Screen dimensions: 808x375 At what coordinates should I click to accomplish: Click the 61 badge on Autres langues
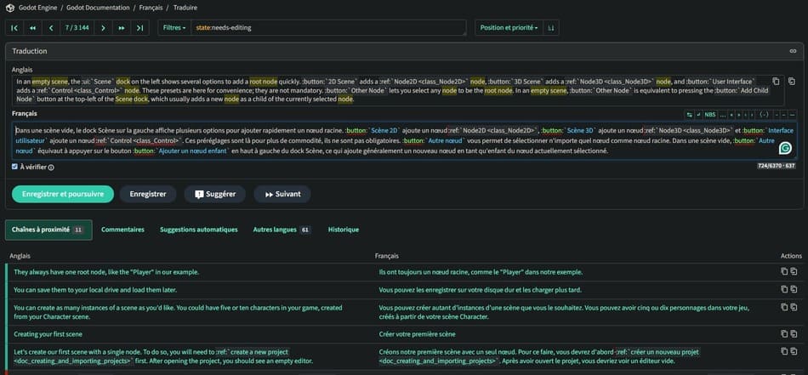305,230
